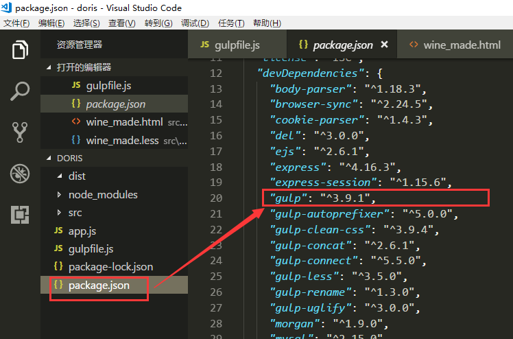Click the "gulp-concat" key on line 23
The image size is (513, 339).
(x=311, y=246)
